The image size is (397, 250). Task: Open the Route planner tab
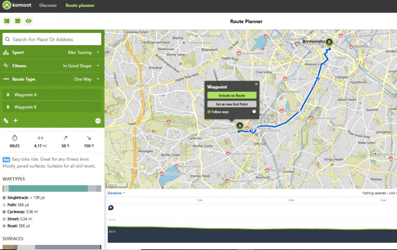80,6
